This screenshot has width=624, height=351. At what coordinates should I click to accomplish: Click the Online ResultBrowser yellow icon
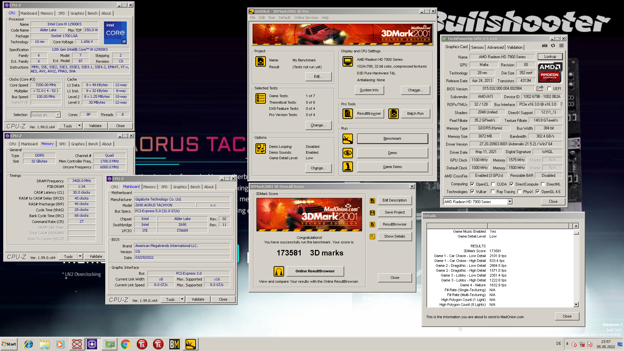click(x=279, y=271)
